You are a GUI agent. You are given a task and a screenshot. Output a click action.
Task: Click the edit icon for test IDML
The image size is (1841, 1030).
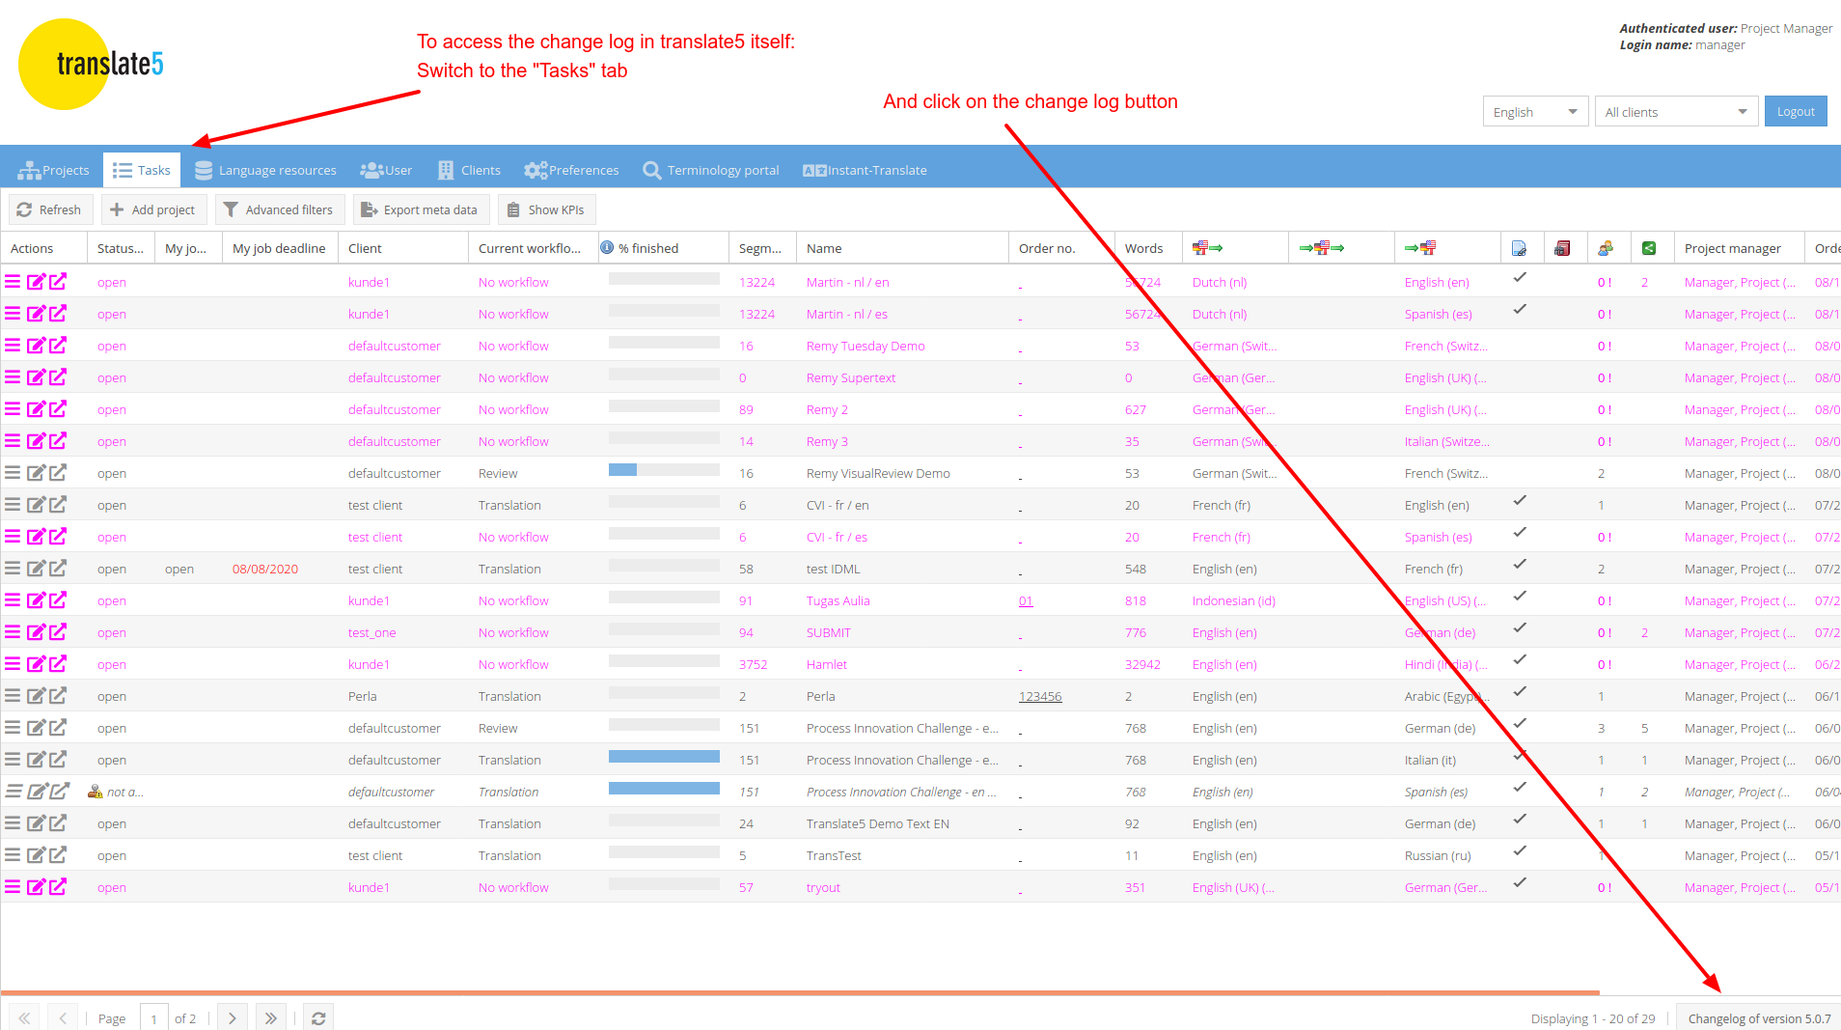pyautogui.click(x=36, y=569)
